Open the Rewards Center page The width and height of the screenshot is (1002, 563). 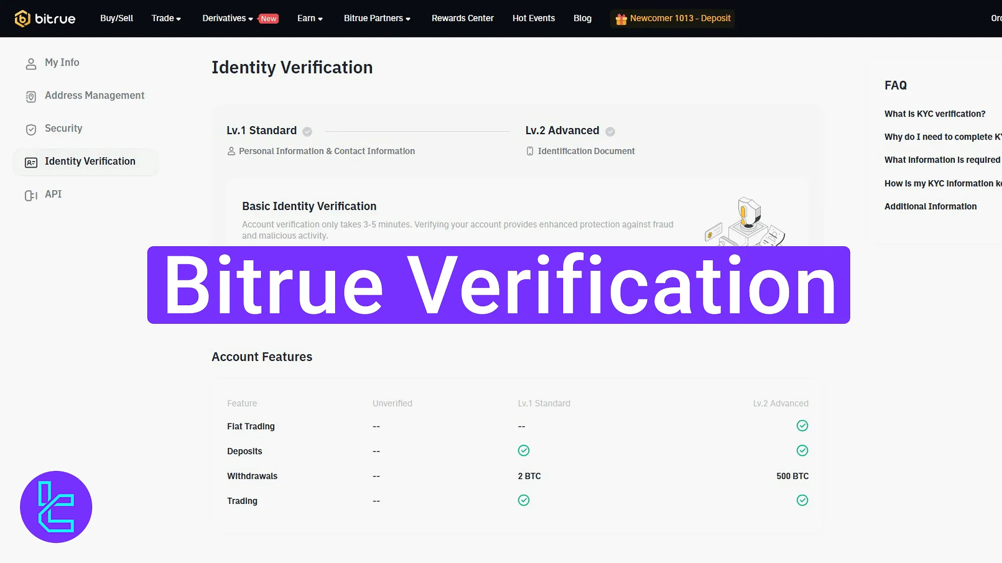coord(462,19)
